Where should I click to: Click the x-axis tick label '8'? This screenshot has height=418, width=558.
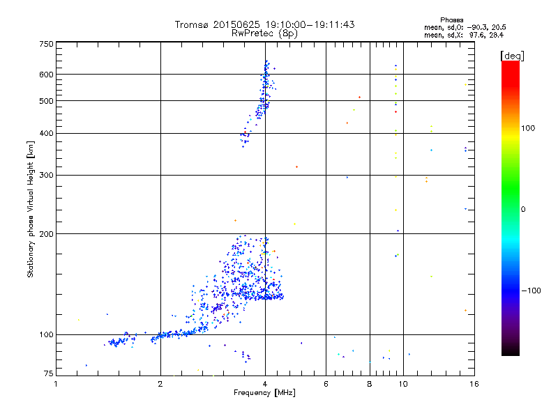[x=370, y=384]
